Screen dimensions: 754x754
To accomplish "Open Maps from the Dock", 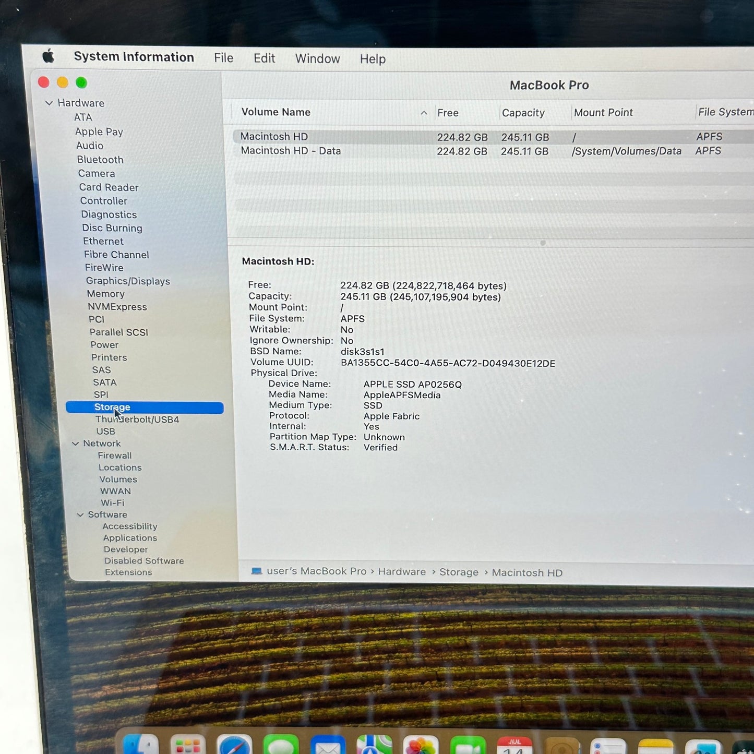I will [x=374, y=745].
